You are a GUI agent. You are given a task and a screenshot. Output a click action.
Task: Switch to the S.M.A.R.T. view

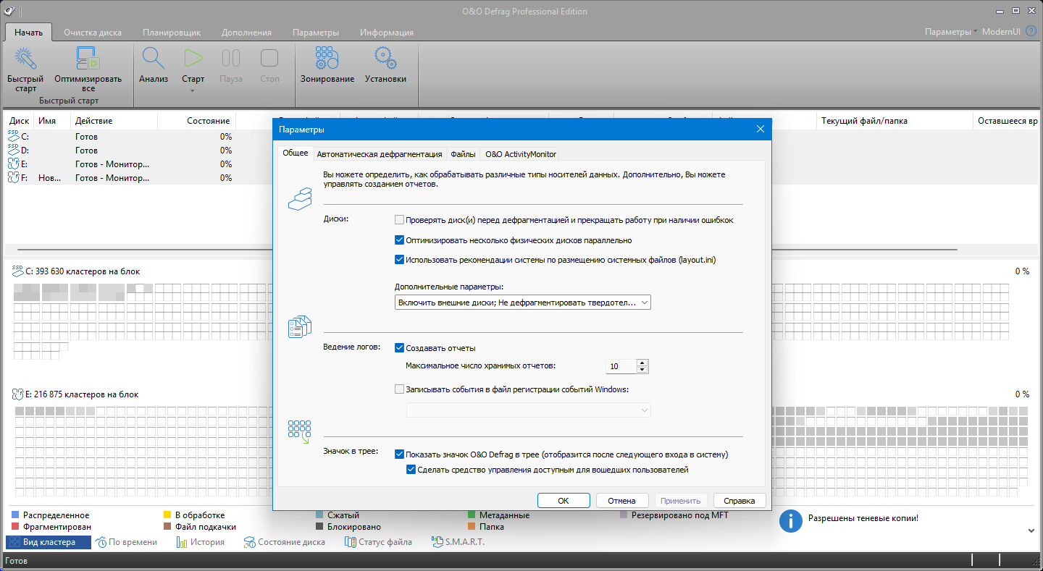click(x=458, y=542)
